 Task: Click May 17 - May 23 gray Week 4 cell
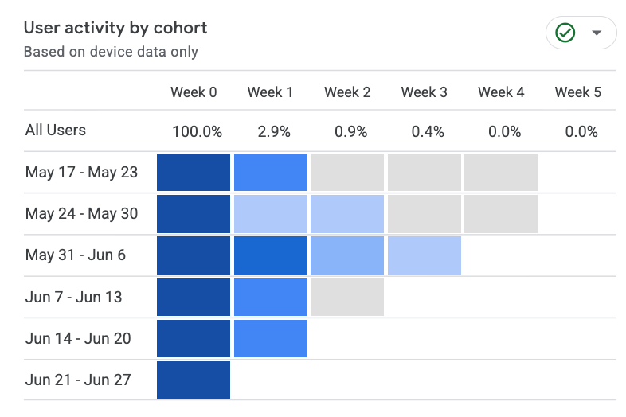point(501,173)
